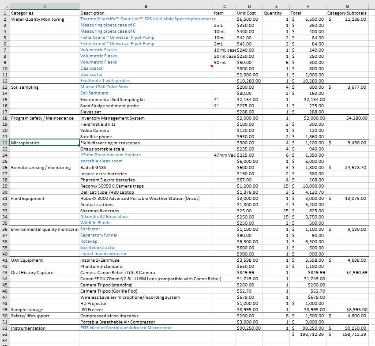Select the 18,000.00 total cell
This screenshot has height=346, width=375.
click(x=308, y=186)
